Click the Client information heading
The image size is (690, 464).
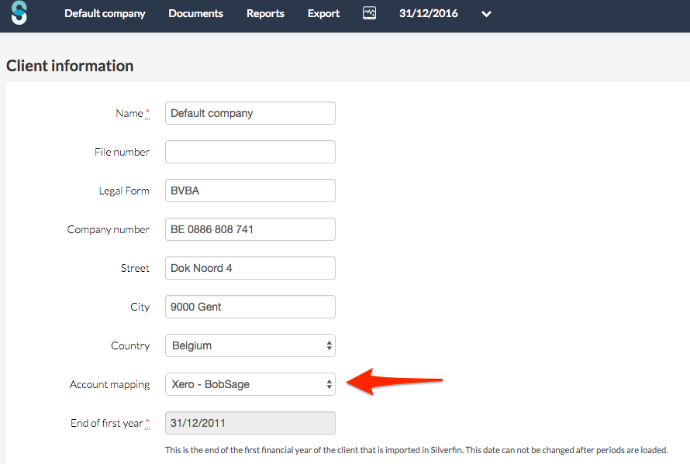coord(70,66)
